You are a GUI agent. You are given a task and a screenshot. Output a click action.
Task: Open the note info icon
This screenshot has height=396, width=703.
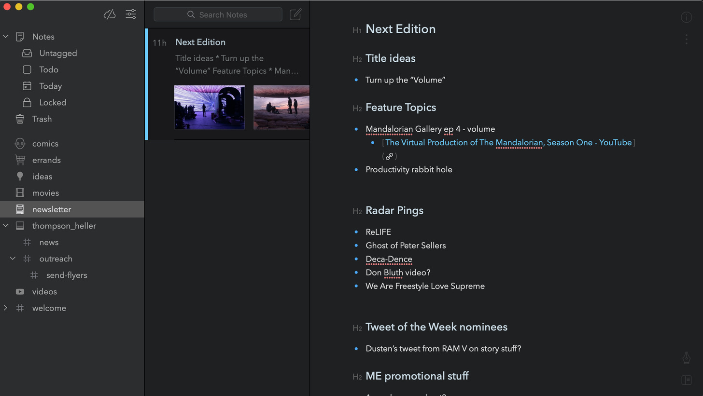pyautogui.click(x=686, y=17)
